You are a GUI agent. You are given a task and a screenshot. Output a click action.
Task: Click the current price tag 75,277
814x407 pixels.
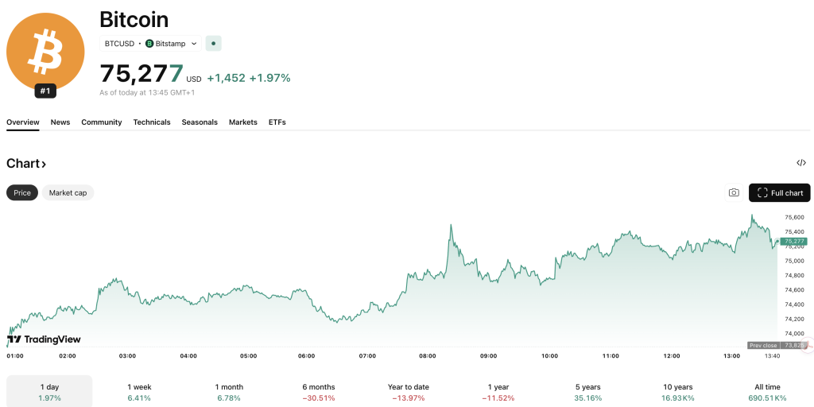793,241
